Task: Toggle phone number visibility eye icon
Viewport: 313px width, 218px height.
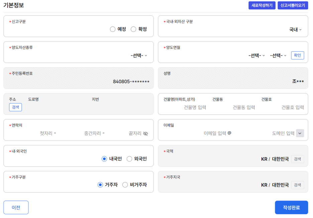Action: [x=146, y=134]
